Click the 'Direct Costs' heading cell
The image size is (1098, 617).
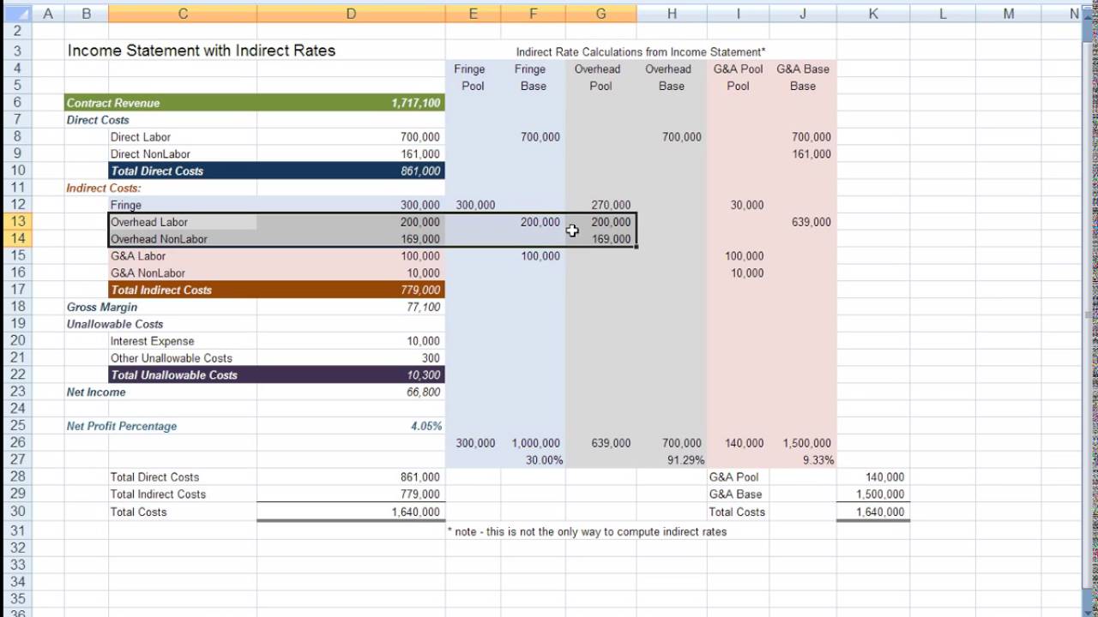tap(98, 120)
